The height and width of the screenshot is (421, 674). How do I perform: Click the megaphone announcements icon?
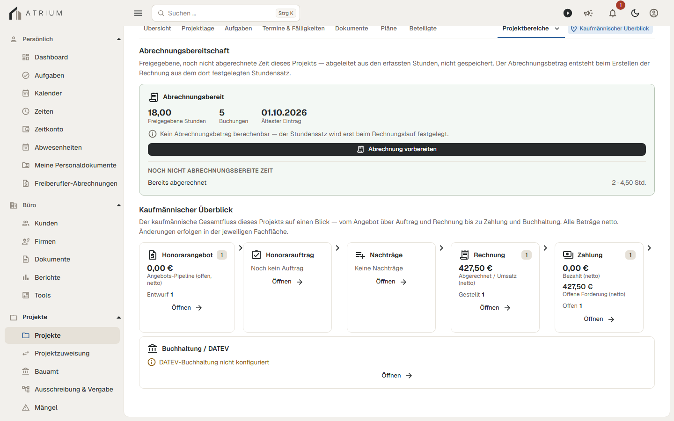(x=588, y=13)
